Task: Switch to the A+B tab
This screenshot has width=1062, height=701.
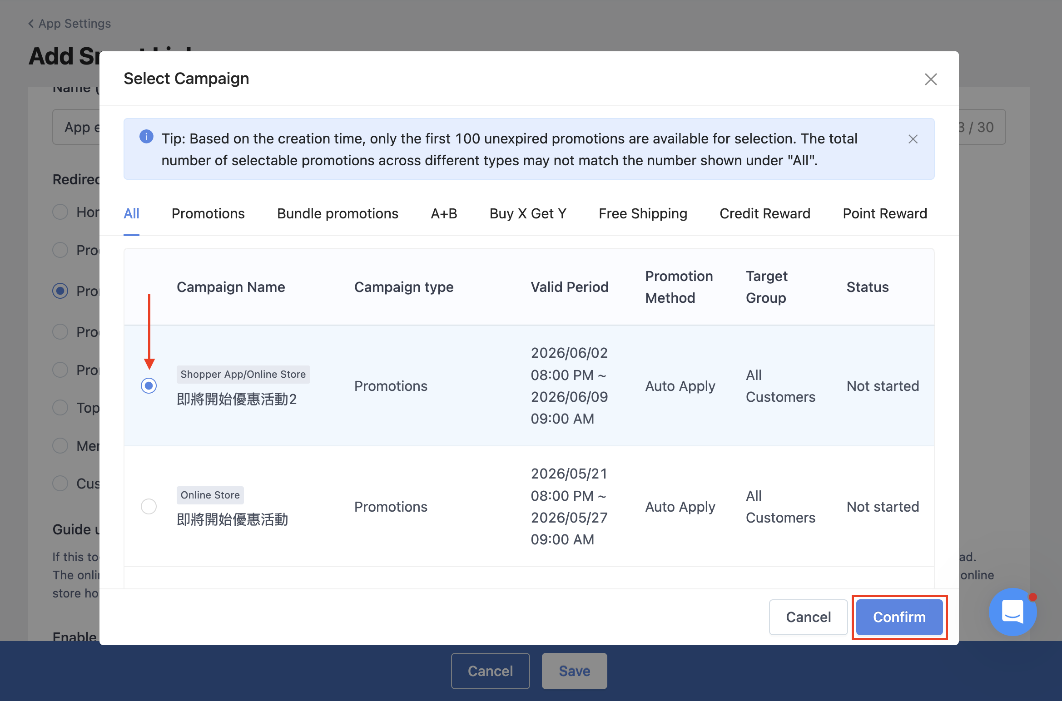Action: click(x=444, y=213)
